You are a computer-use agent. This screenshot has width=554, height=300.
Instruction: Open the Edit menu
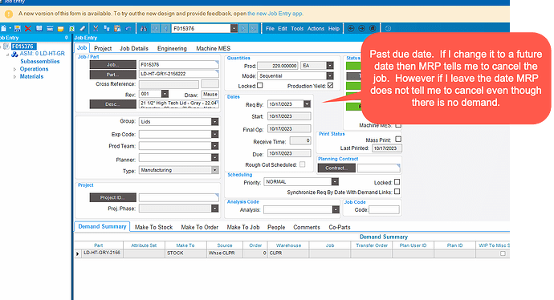(x=283, y=29)
